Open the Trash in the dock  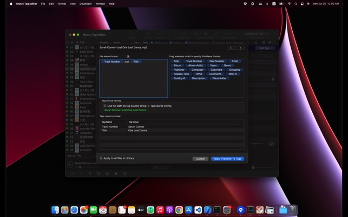click(293, 210)
